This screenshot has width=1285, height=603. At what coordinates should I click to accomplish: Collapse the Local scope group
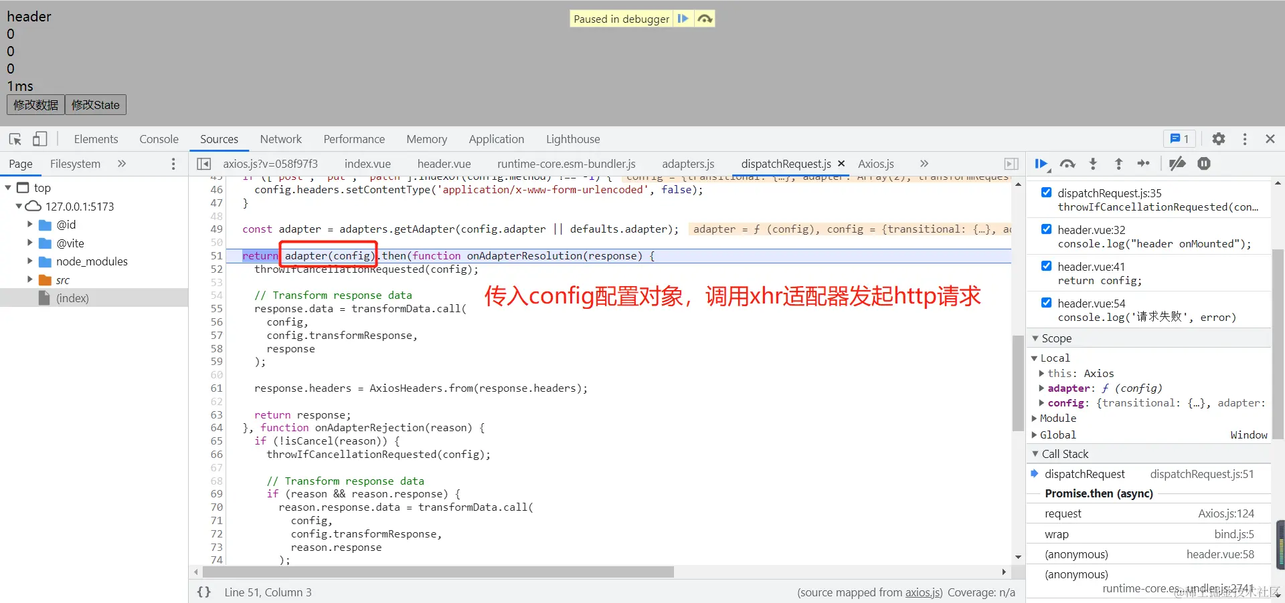1034,358
